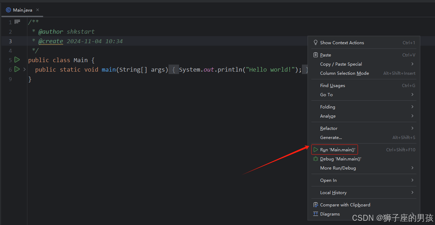Screen dimensions: 435x225
Task: Click the "Hello world!" string literal
Action: pos(270,70)
